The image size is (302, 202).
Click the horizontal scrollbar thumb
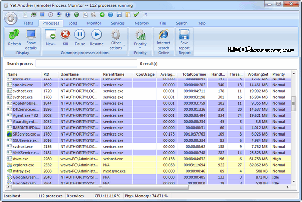click(100, 187)
